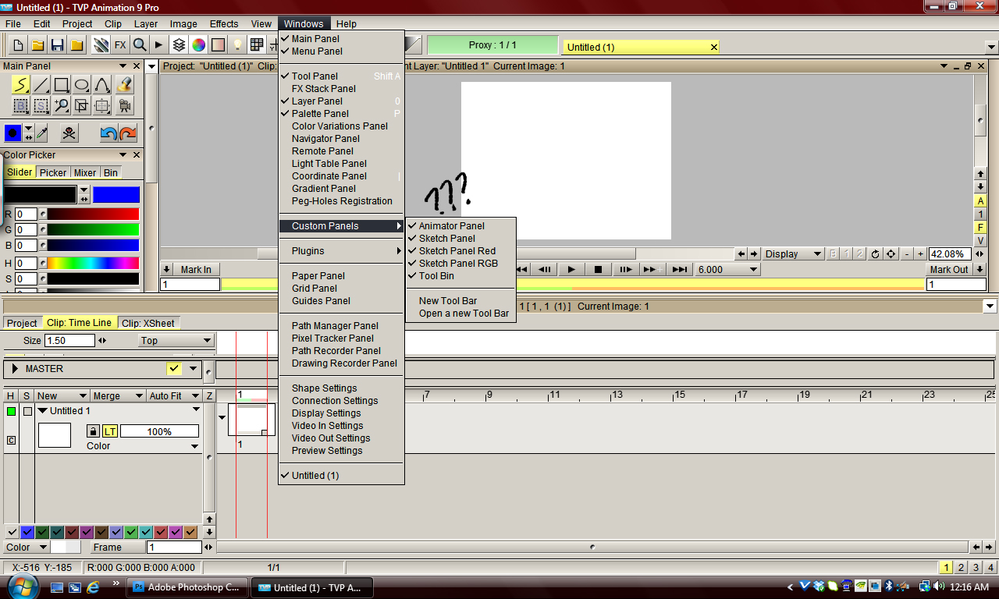
Task: Click the blue undo arrow
Action: coord(108,133)
